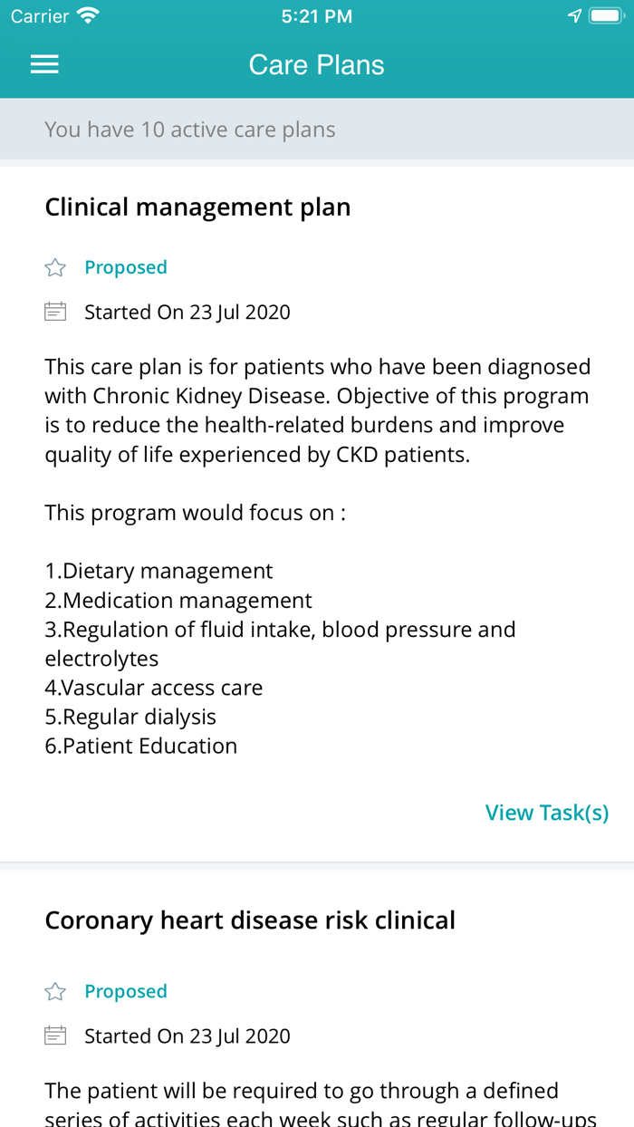Screen dimensions: 634x1127
Task: Select the Care Plans title in the header
Action: (x=316, y=63)
